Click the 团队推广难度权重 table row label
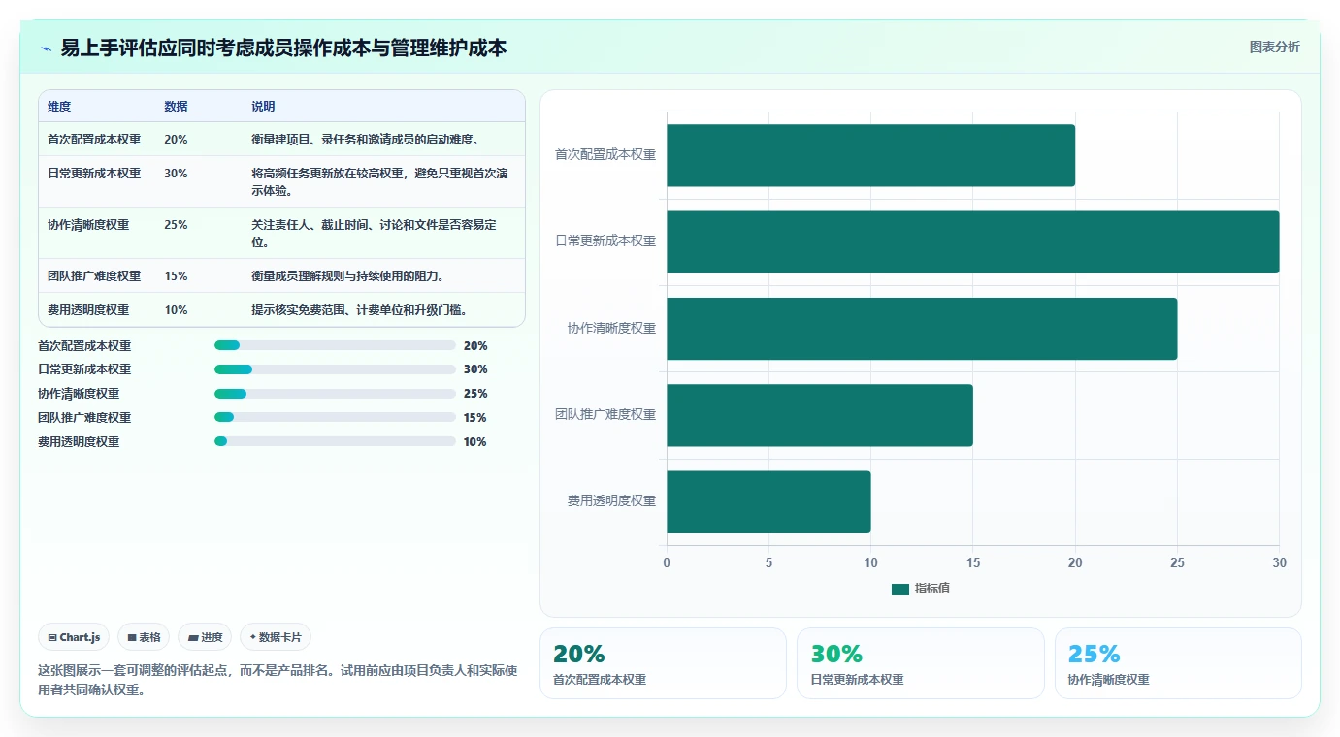1340x737 pixels. click(94, 276)
